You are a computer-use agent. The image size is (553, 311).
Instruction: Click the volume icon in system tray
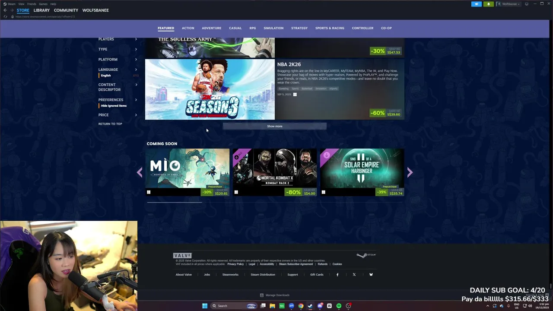[530, 306]
